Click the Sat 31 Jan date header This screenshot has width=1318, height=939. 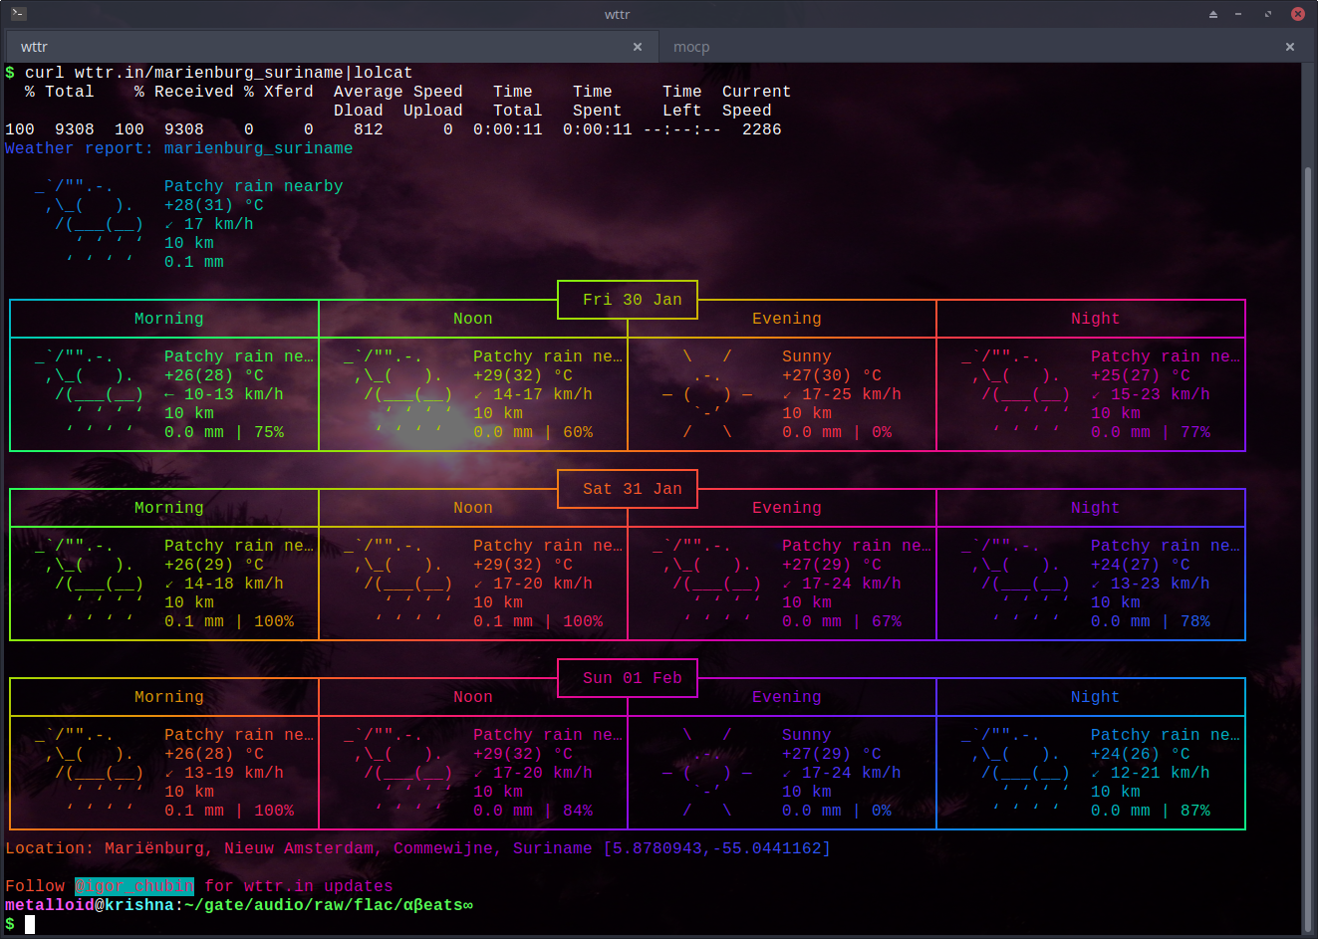coord(632,489)
